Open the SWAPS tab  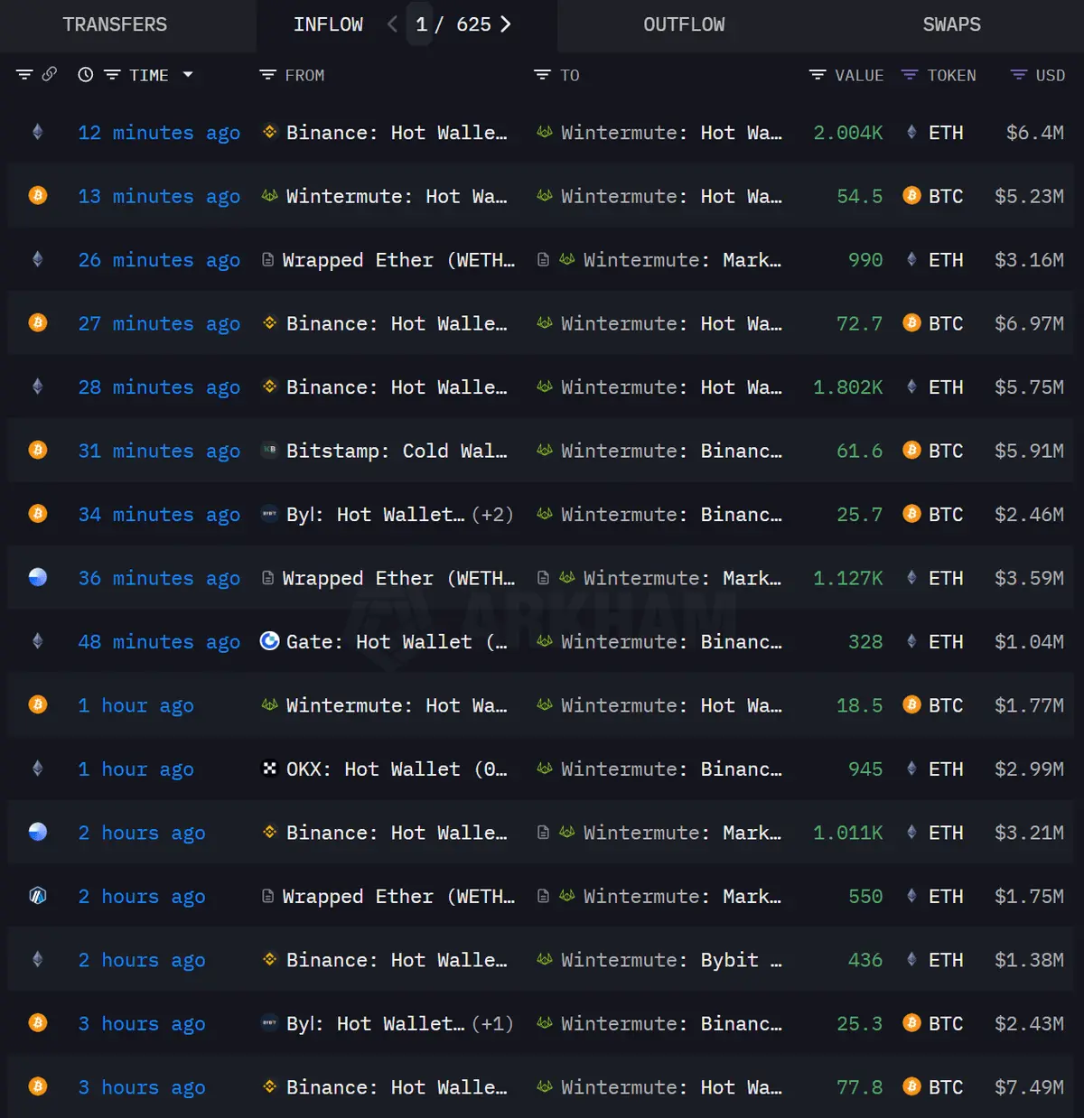click(951, 24)
